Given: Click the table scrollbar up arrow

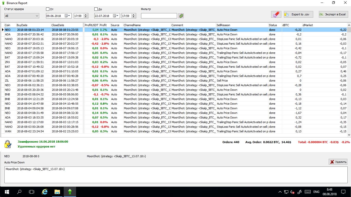Looking at the screenshot, I should click(x=349, y=25).
